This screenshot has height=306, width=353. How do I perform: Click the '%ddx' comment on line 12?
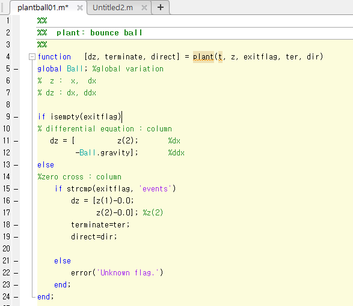(176, 153)
